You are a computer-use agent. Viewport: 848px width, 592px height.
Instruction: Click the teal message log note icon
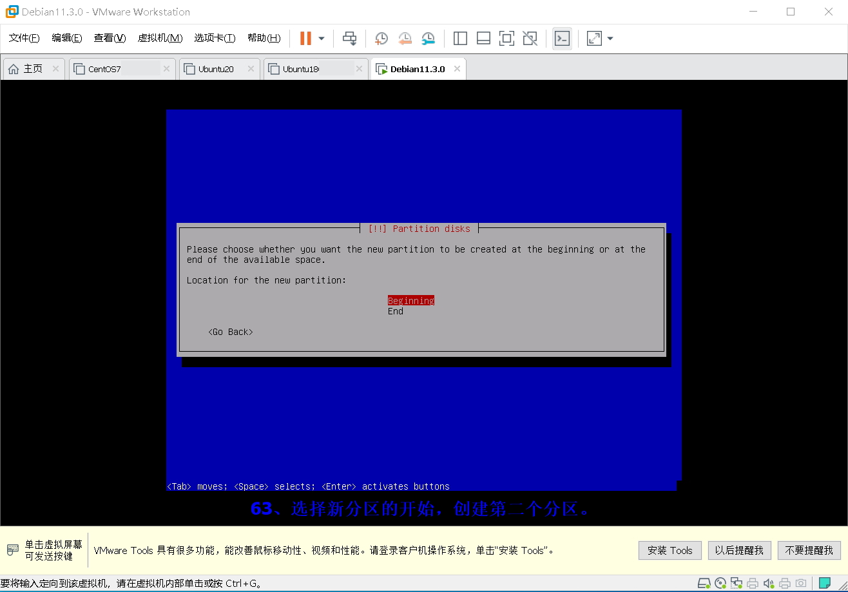tap(825, 584)
